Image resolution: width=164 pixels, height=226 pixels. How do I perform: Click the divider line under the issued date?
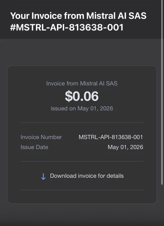pos(82,123)
